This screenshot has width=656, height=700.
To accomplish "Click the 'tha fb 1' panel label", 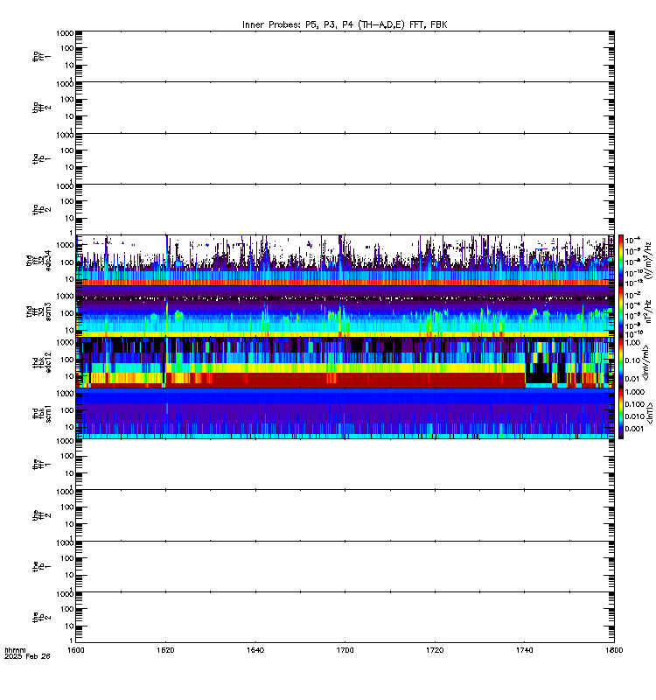I will pyautogui.click(x=42, y=158).
